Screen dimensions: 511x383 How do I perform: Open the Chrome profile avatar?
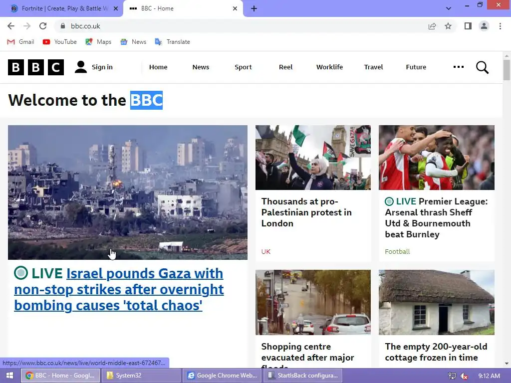pyautogui.click(x=484, y=26)
